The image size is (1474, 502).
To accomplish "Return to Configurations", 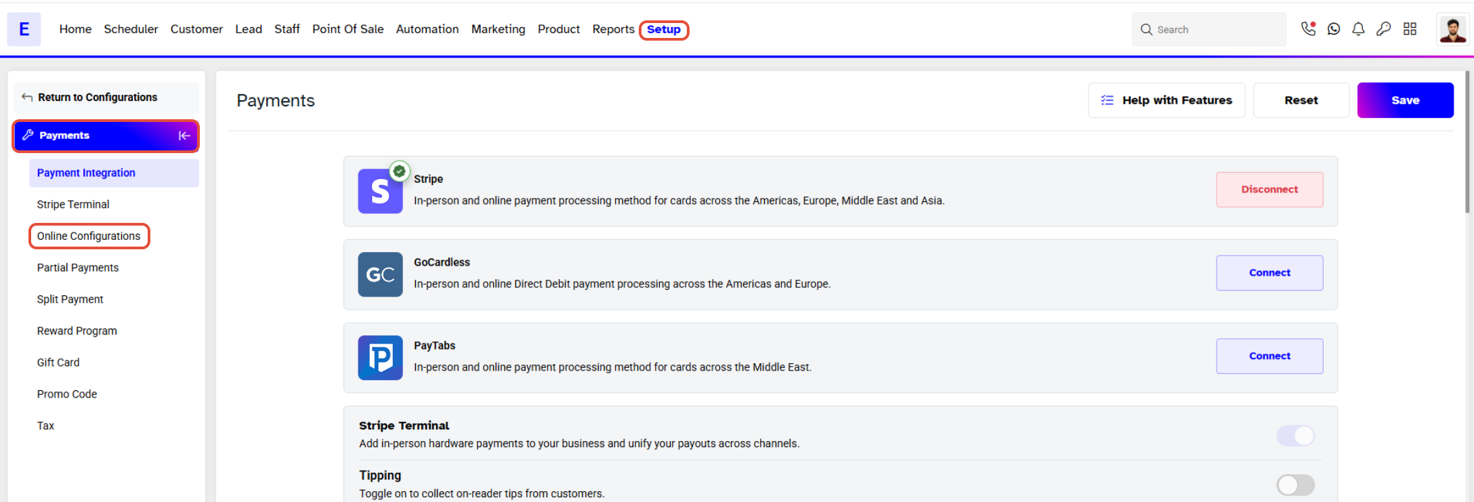I will tap(106, 98).
